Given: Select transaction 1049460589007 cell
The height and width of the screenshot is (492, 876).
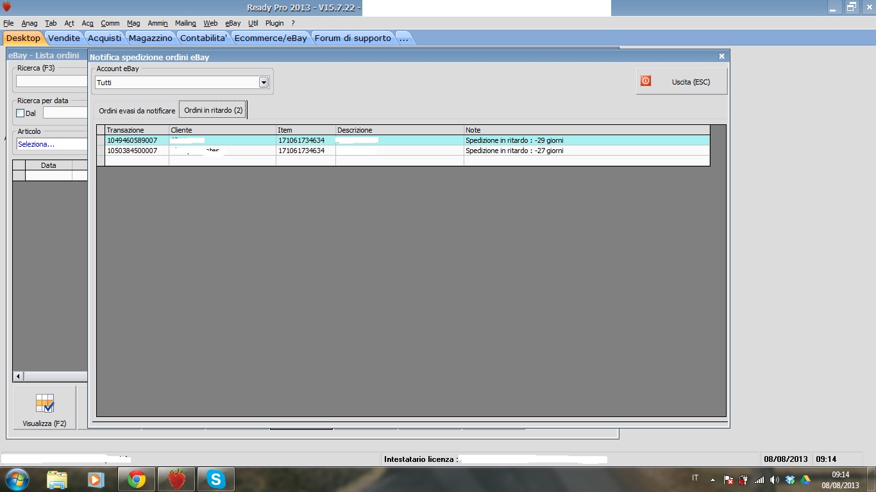Looking at the screenshot, I should click(x=137, y=140).
